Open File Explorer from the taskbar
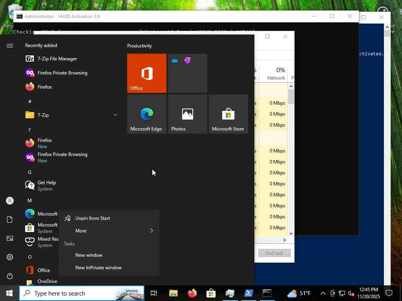402x301 pixels. 173,293
